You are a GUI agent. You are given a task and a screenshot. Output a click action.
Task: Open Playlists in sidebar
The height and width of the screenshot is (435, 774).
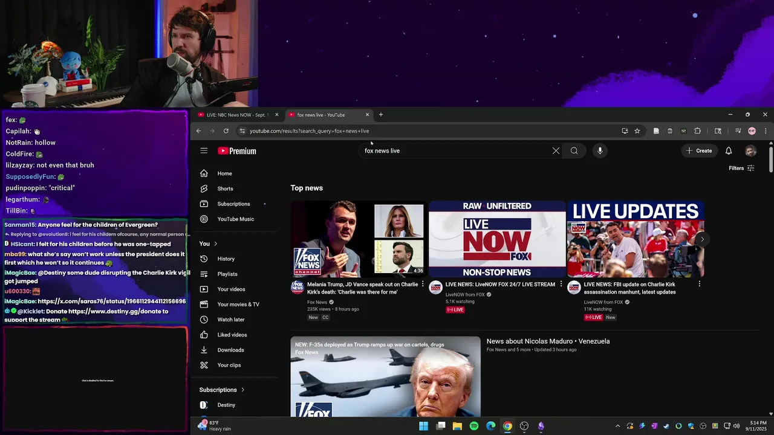236,274
